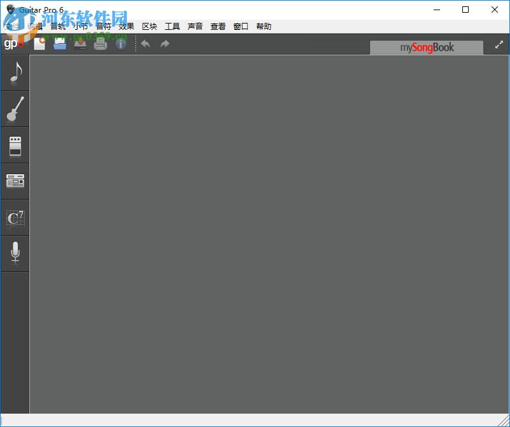Open the 帮助 (Help) menu
Image resolution: width=510 pixels, height=427 pixels.
pos(264,26)
